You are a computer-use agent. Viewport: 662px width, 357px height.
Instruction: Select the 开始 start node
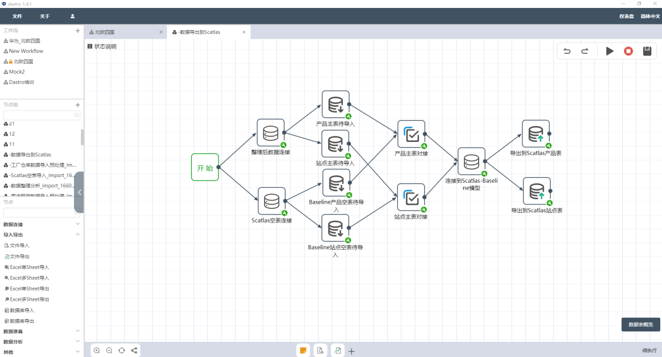(x=205, y=167)
